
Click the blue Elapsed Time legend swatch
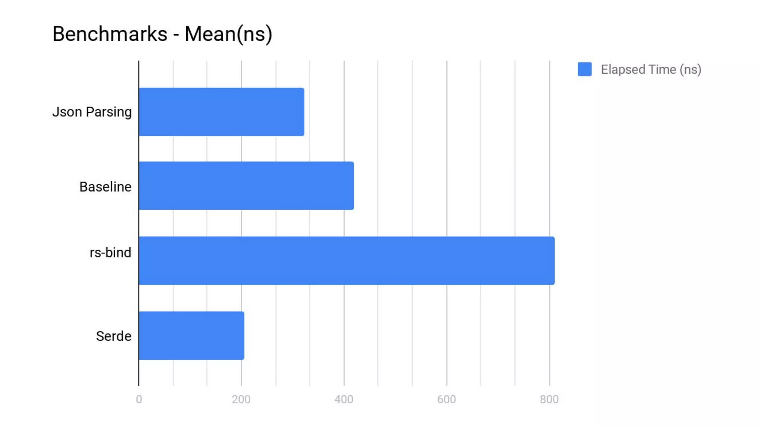point(584,69)
